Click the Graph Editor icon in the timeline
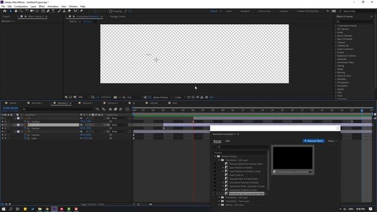Image resolution: width=377 pixels, height=212 pixels. tap(127, 109)
